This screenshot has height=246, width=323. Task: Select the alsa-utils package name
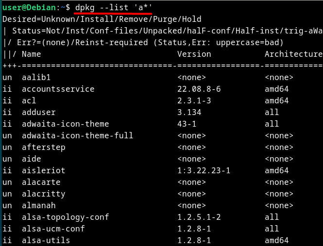pos(46,241)
